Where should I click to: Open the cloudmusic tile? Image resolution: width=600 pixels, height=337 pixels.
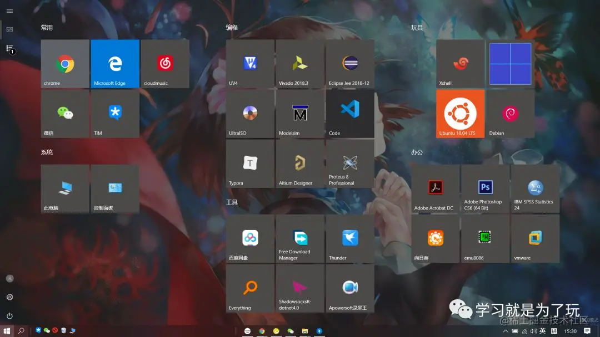(165, 64)
